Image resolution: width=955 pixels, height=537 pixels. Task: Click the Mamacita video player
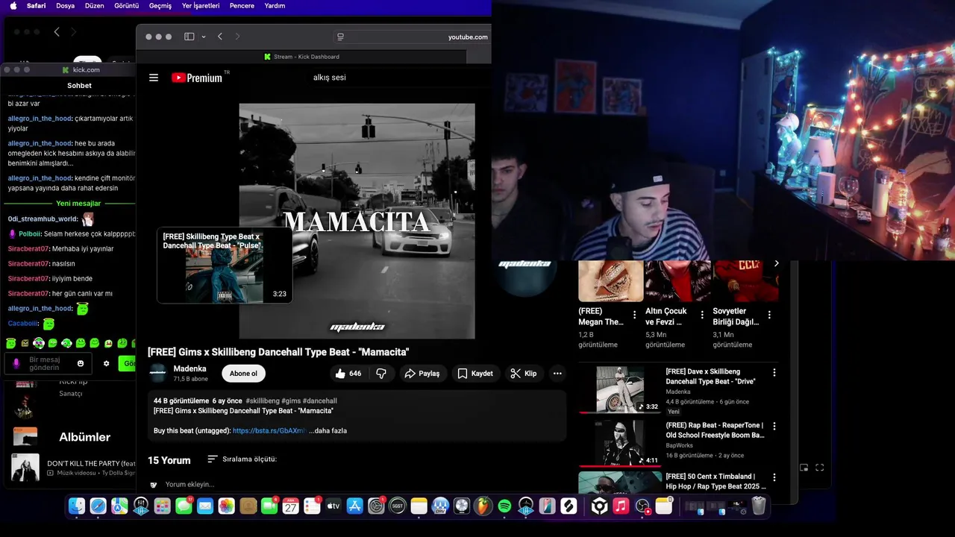(x=357, y=221)
